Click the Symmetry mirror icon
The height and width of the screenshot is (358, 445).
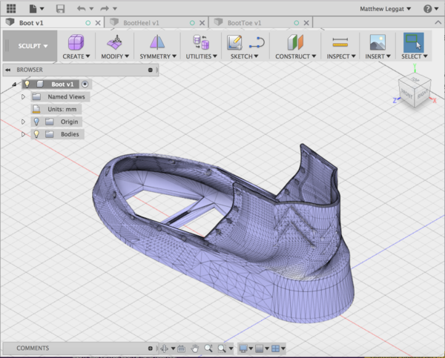coord(156,42)
